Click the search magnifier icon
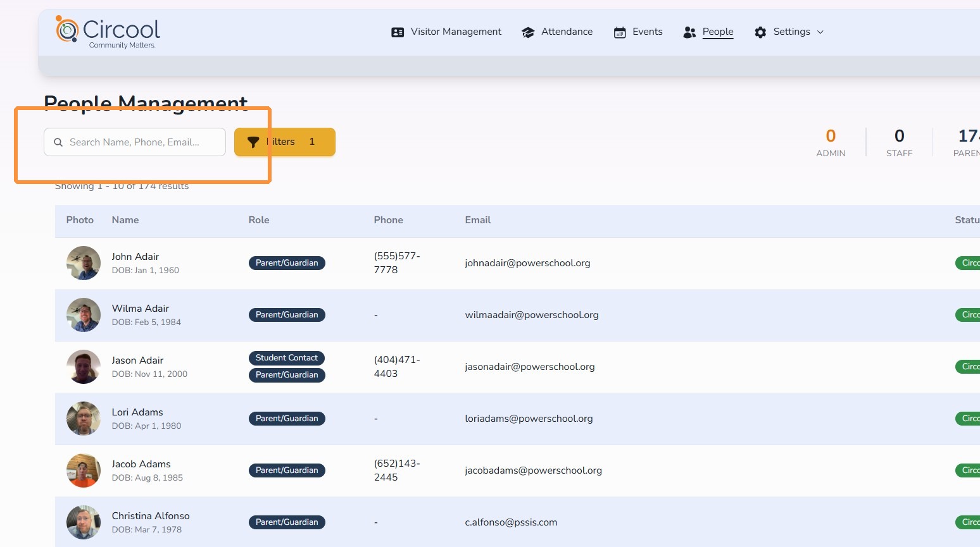Viewport: 980px width, 547px height. [58, 142]
